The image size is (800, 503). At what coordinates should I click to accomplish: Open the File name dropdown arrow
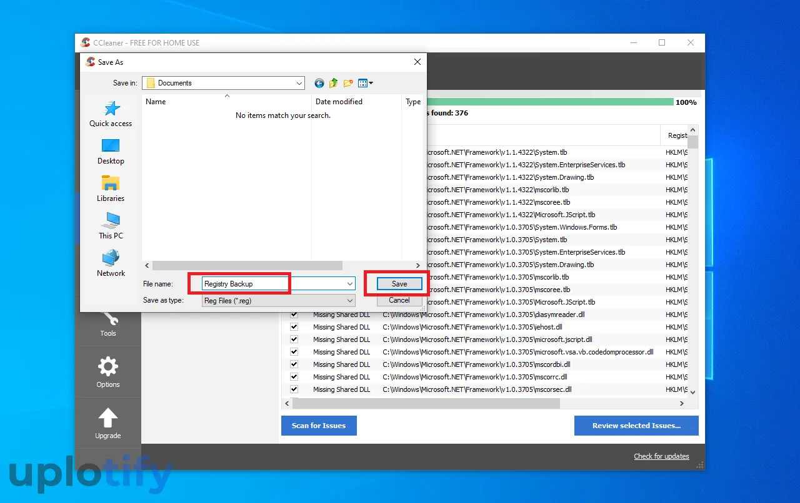click(350, 284)
